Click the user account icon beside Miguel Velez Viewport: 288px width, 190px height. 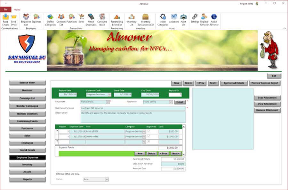click(x=257, y=4)
